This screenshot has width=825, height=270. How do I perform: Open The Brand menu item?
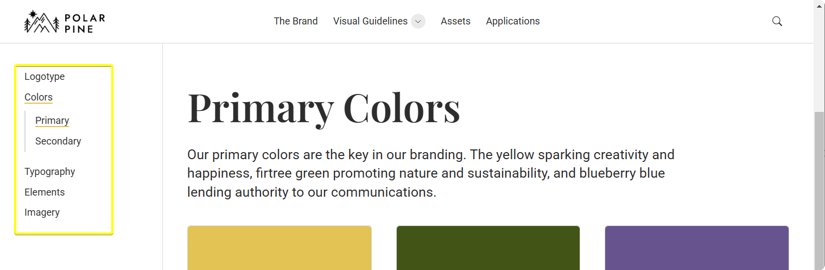[296, 21]
